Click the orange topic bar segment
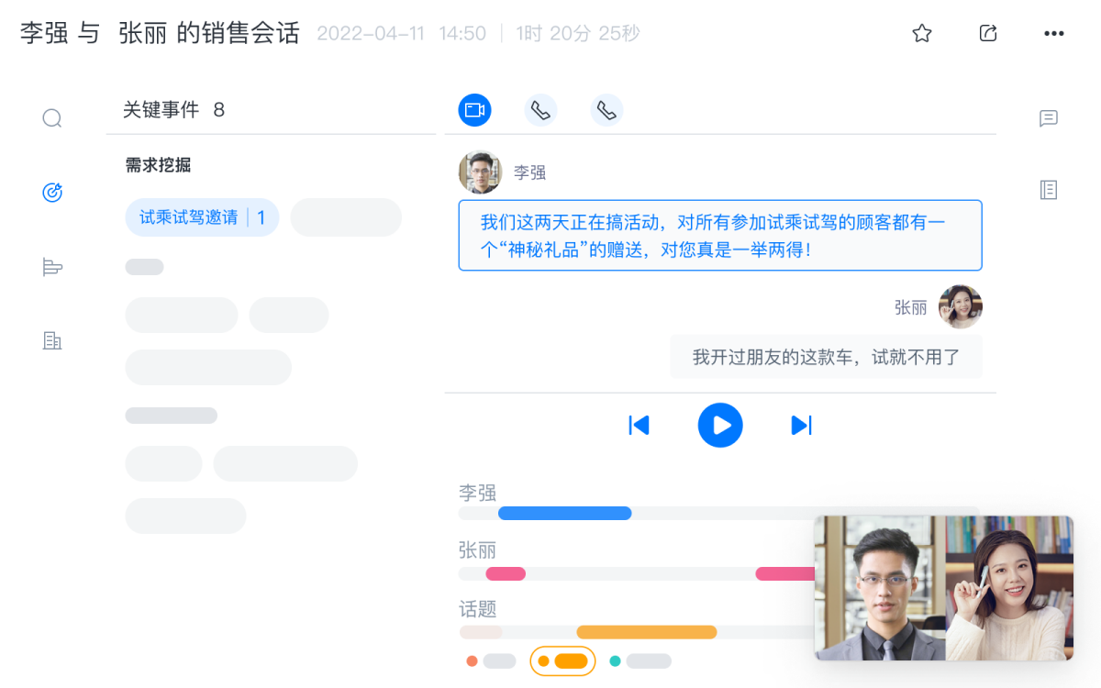1101x688 pixels. [646, 632]
